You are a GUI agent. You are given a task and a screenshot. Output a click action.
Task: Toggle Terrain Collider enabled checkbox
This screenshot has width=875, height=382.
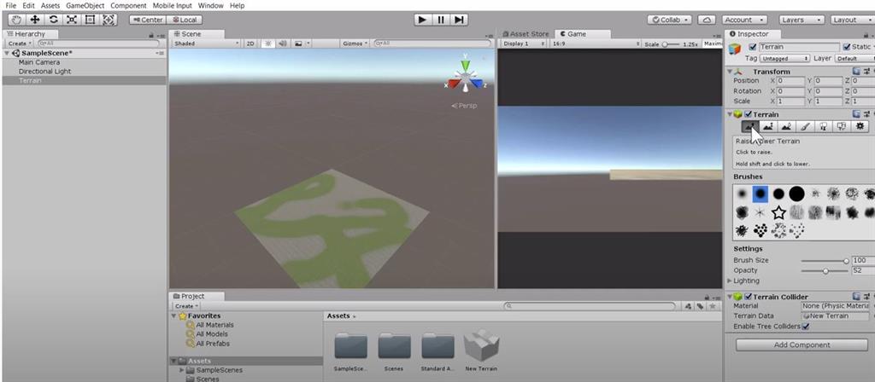[748, 296]
